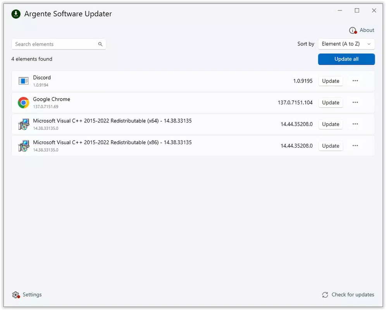Screen dimensions: 386x310
Task: Click the Update all button
Action: tap(346, 59)
